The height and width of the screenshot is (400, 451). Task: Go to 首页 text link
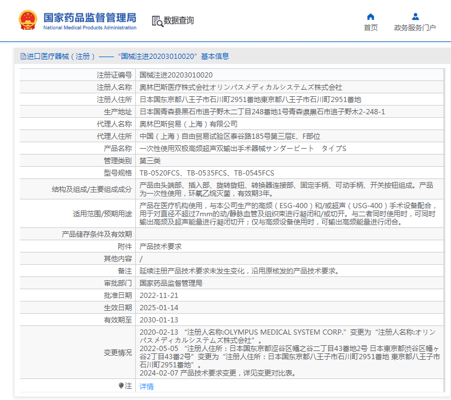point(371,28)
